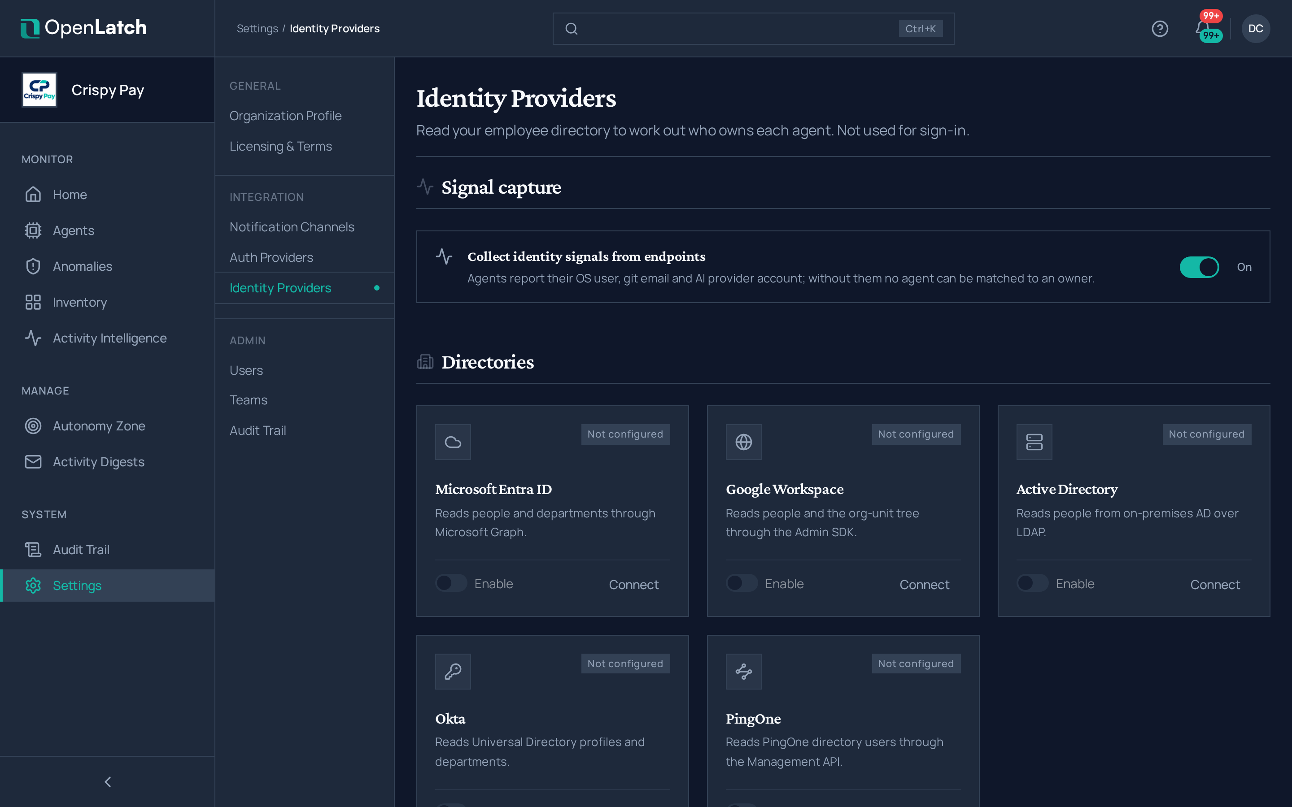
Task: Click the Microsoft Entra ID cloud icon
Action: pos(453,442)
